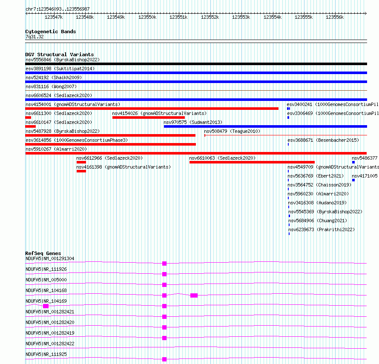Click the chr7:123546093..123556987 coordinate label
Viewport: 379px width, 364px height.
tap(57, 9)
